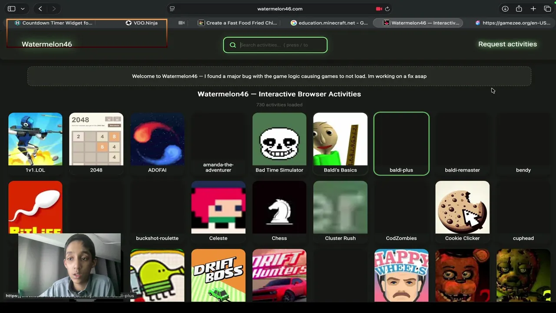The width and height of the screenshot is (556, 313).
Task: Select the watermelon46.com address bar
Action: [x=280, y=9]
